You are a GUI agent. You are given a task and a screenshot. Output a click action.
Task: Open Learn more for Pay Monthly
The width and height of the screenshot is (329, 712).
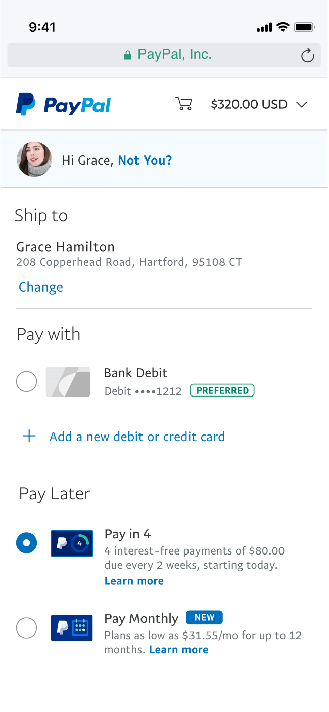(178, 650)
